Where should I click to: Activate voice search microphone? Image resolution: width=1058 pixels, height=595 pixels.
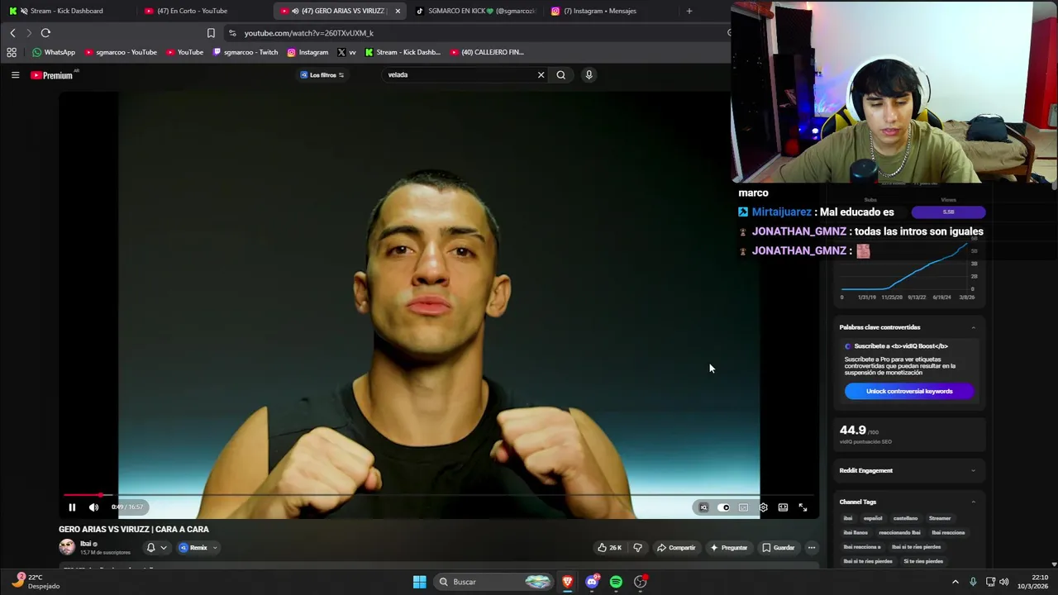pos(589,75)
